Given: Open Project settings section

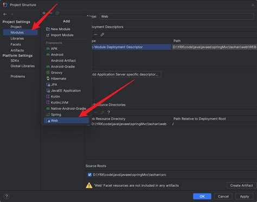Looking at the screenshot, I should click(x=16, y=27).
